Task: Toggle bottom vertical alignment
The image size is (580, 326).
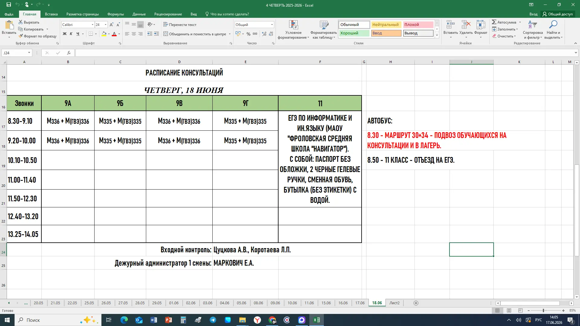Action: tap(140, 24)
